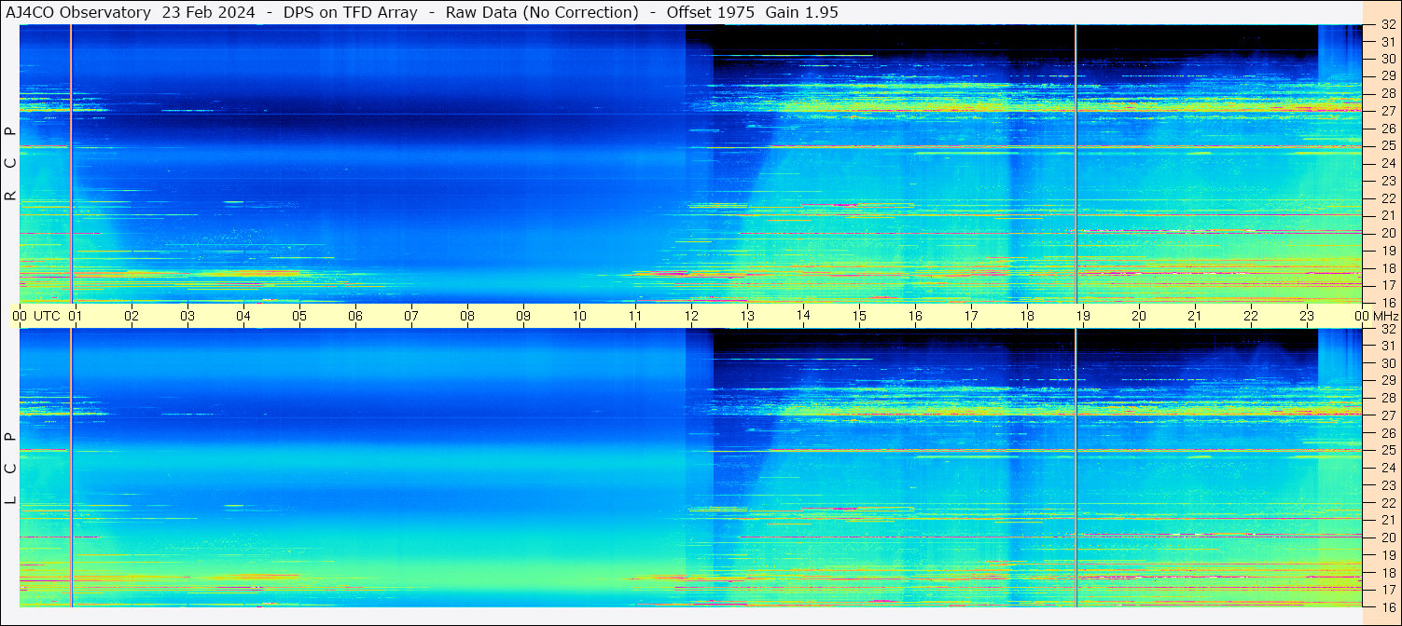
Task: Pick the 18 hour label on the time axis
Action: point(1027,316)
